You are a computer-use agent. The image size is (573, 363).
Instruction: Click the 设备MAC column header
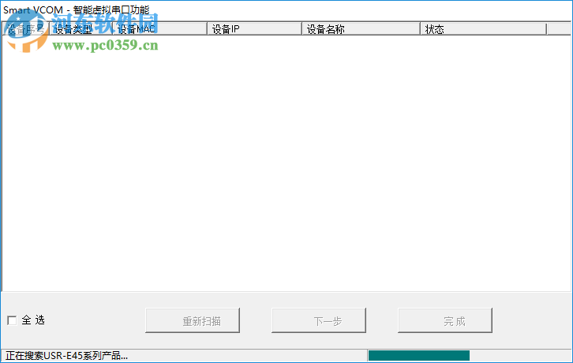pyautogui.click(x=160, y=29)
